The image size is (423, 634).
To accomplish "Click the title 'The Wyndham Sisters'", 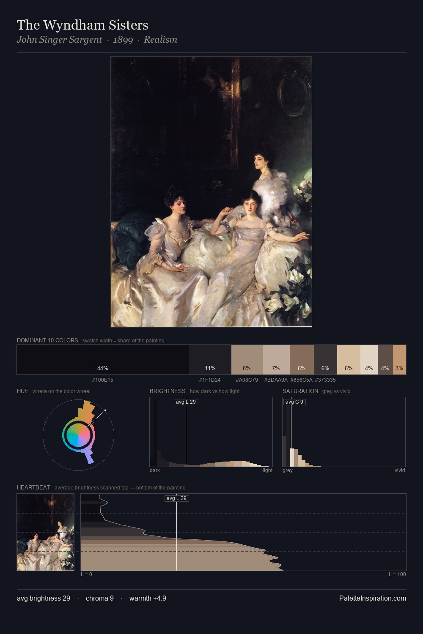I will [x=82, y=25].
